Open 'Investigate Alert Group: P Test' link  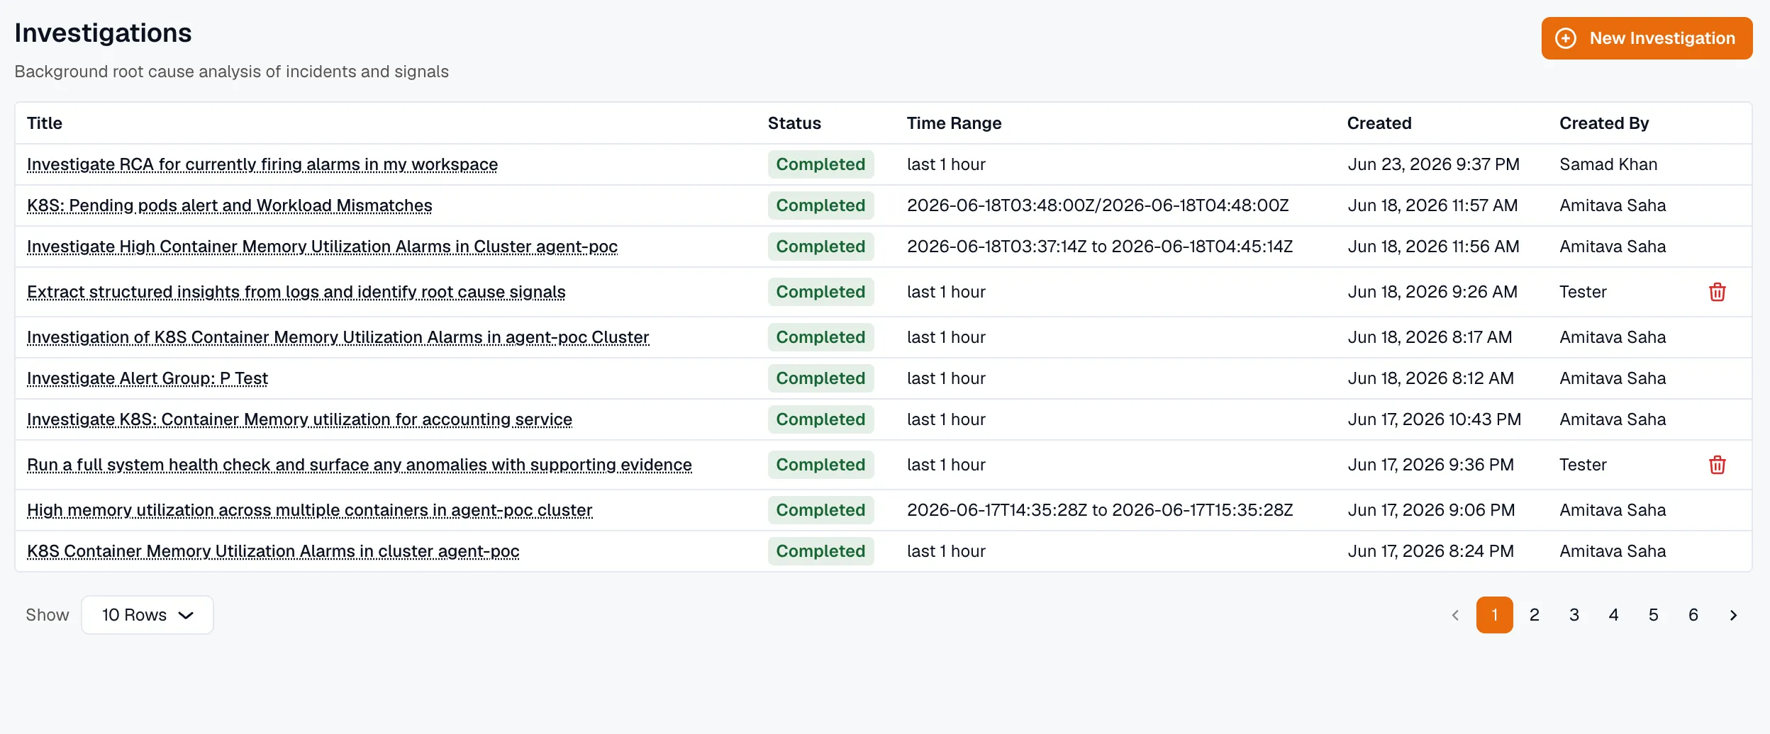point(147,378)
